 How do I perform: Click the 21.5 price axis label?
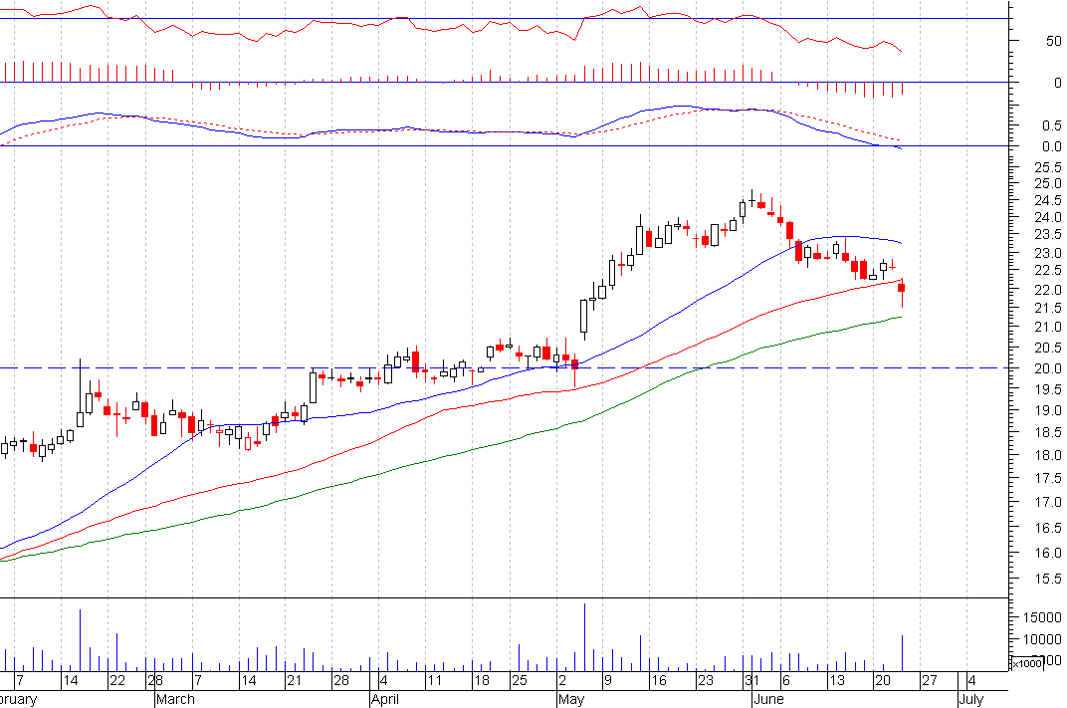click(1047, 309)
